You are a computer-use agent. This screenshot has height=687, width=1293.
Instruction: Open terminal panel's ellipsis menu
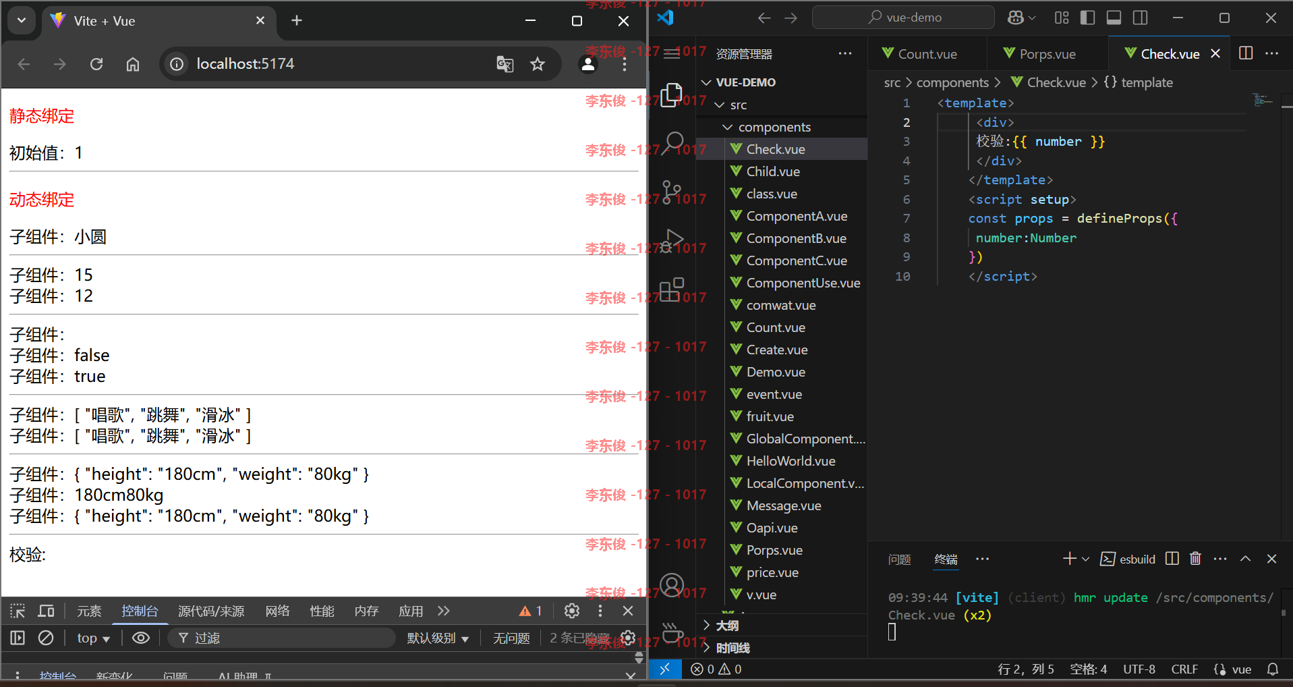1220,559
